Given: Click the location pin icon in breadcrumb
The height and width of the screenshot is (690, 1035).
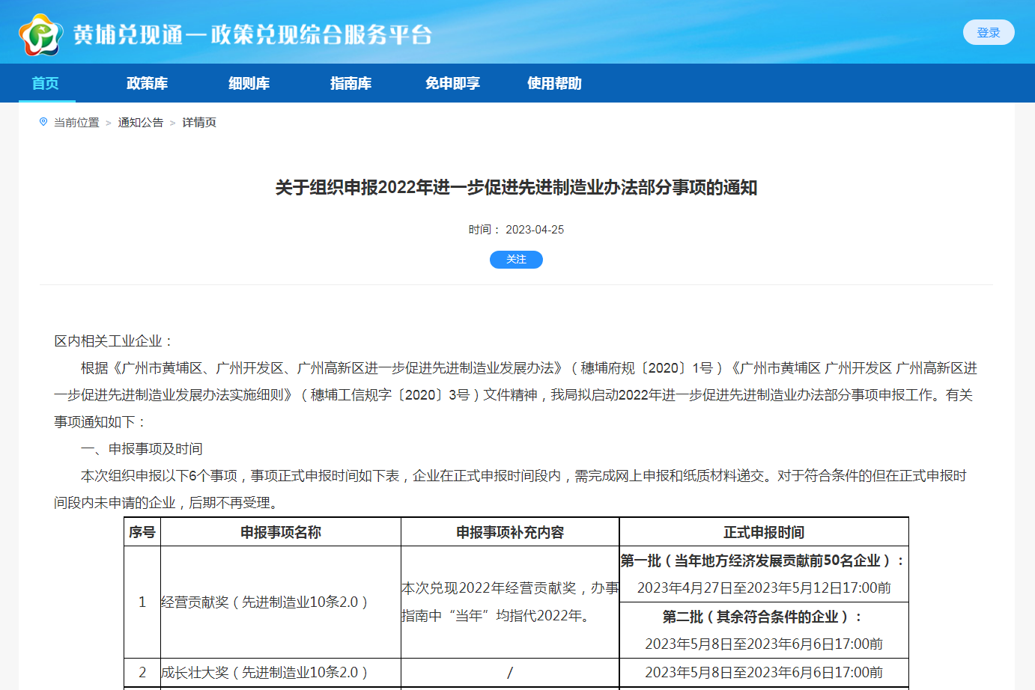Looking at the screenshot, I should (43, 122).
